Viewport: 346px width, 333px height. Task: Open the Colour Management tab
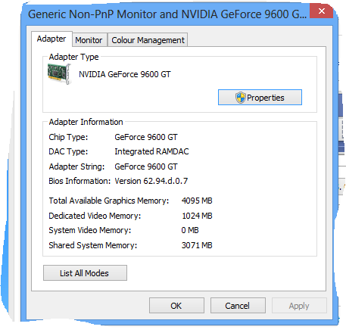[148, 40]
